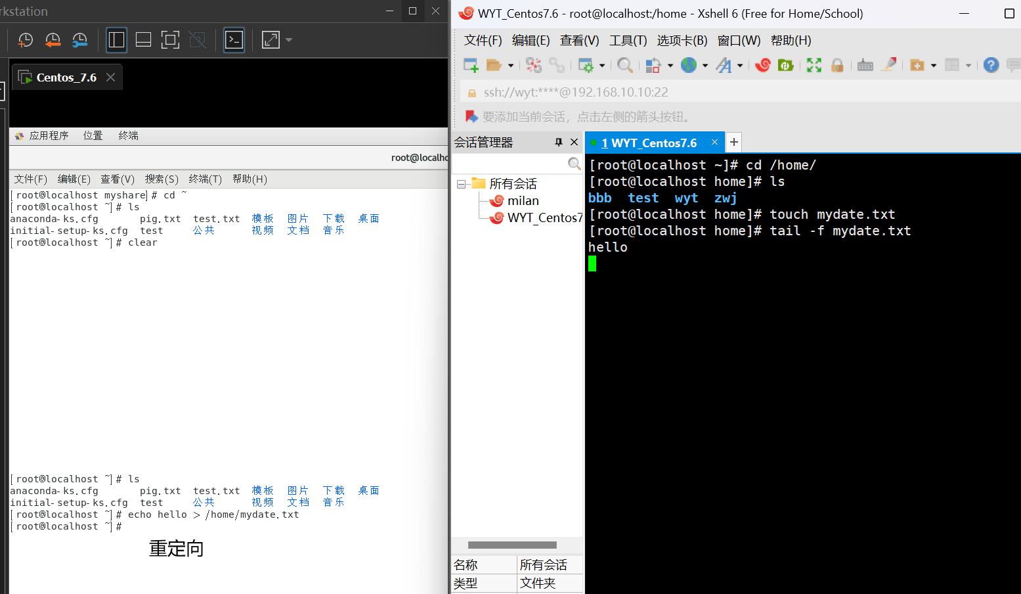The width and height of the screenshot is (1021, 594).
Task: Toggle VMware thumbnail bar view icon
Action: pos(143,40)
